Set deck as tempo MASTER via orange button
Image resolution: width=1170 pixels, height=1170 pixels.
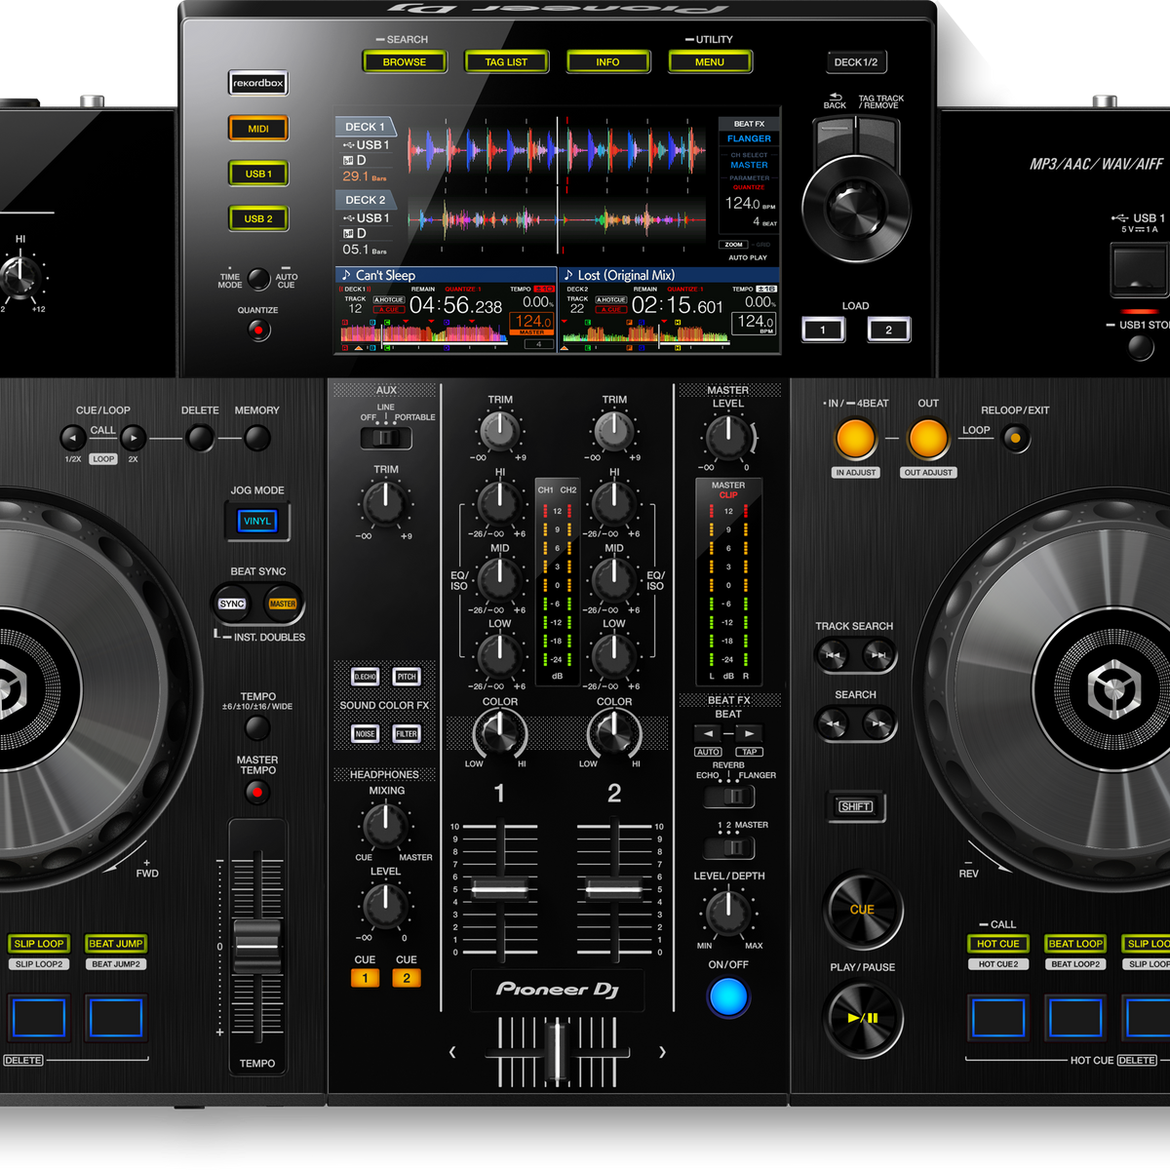coord(283,604)
